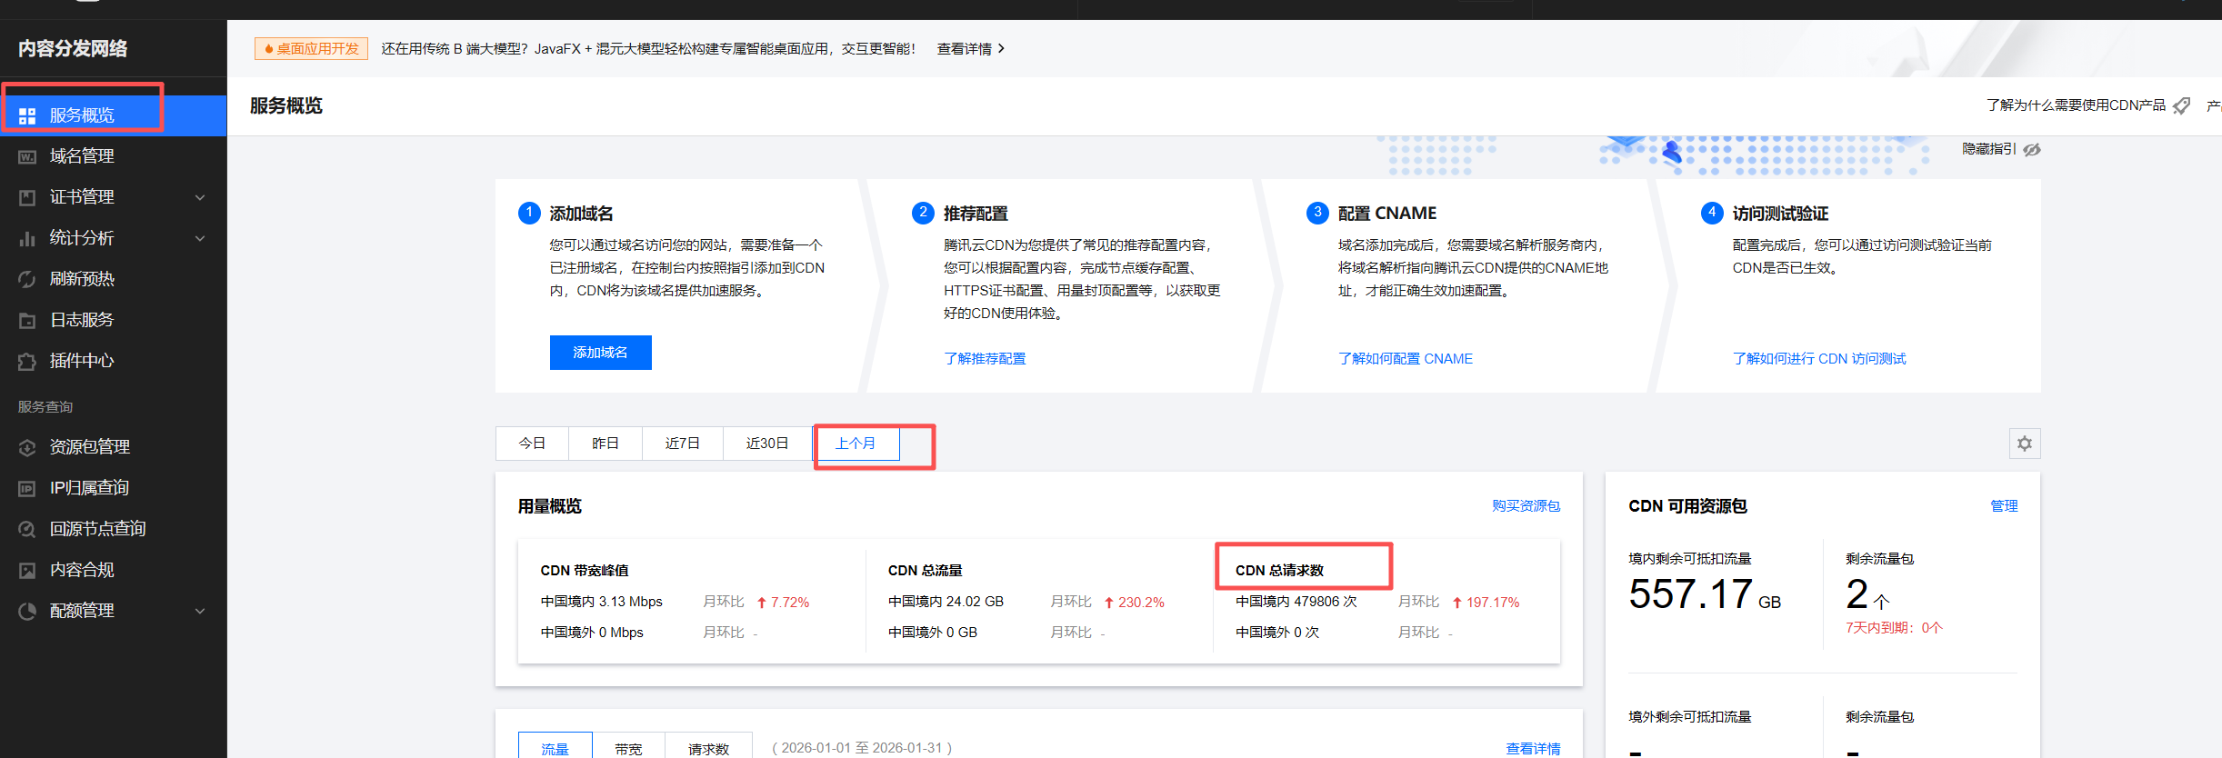Expand the 证书管理 submenu
This screenshot has width=2222, height=758.
click(200, 197)
